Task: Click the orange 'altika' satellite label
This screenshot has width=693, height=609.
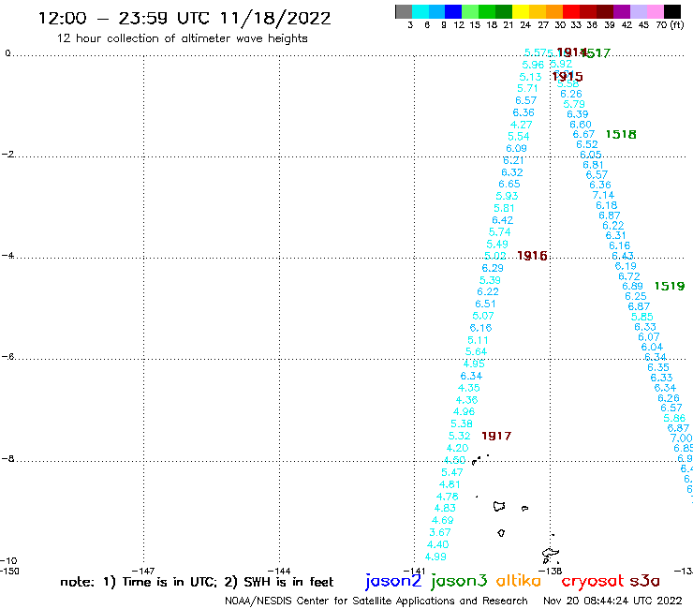Action: coord(519,580)
